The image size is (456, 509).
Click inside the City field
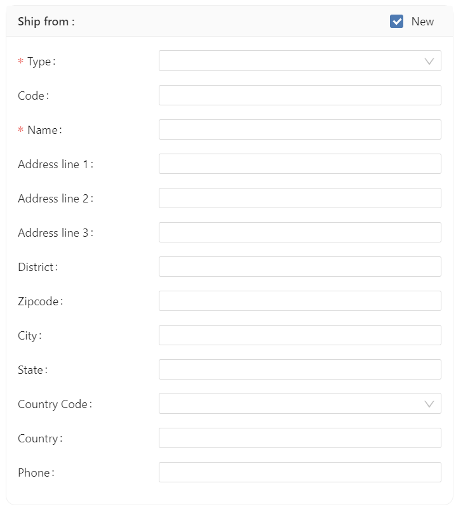tap(300, 335)
